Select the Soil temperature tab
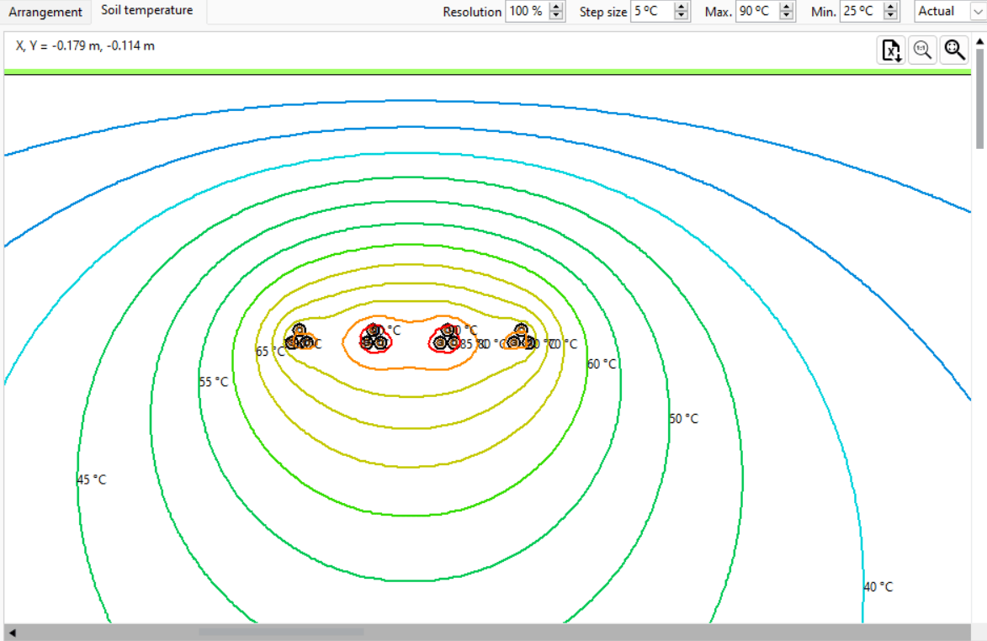 tap(147, 11)
